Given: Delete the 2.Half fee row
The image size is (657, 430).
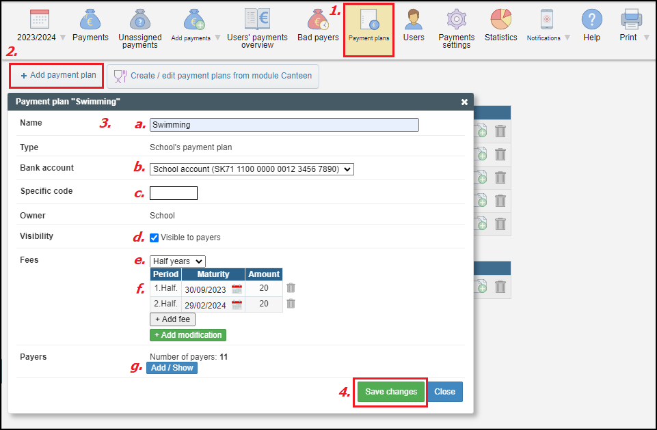Looking at the screenshot, I should coord(291,304).
